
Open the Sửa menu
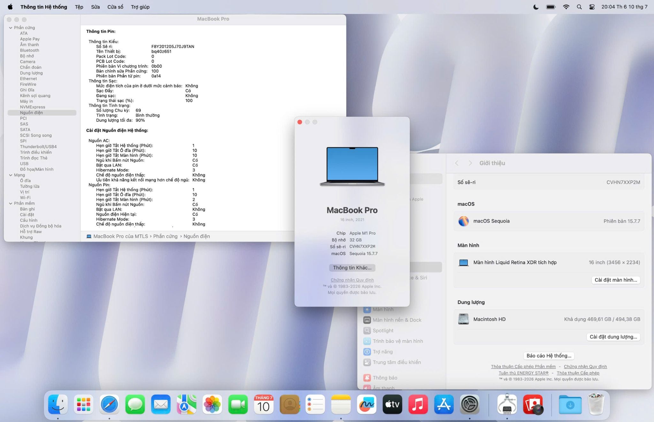(95, 7)
